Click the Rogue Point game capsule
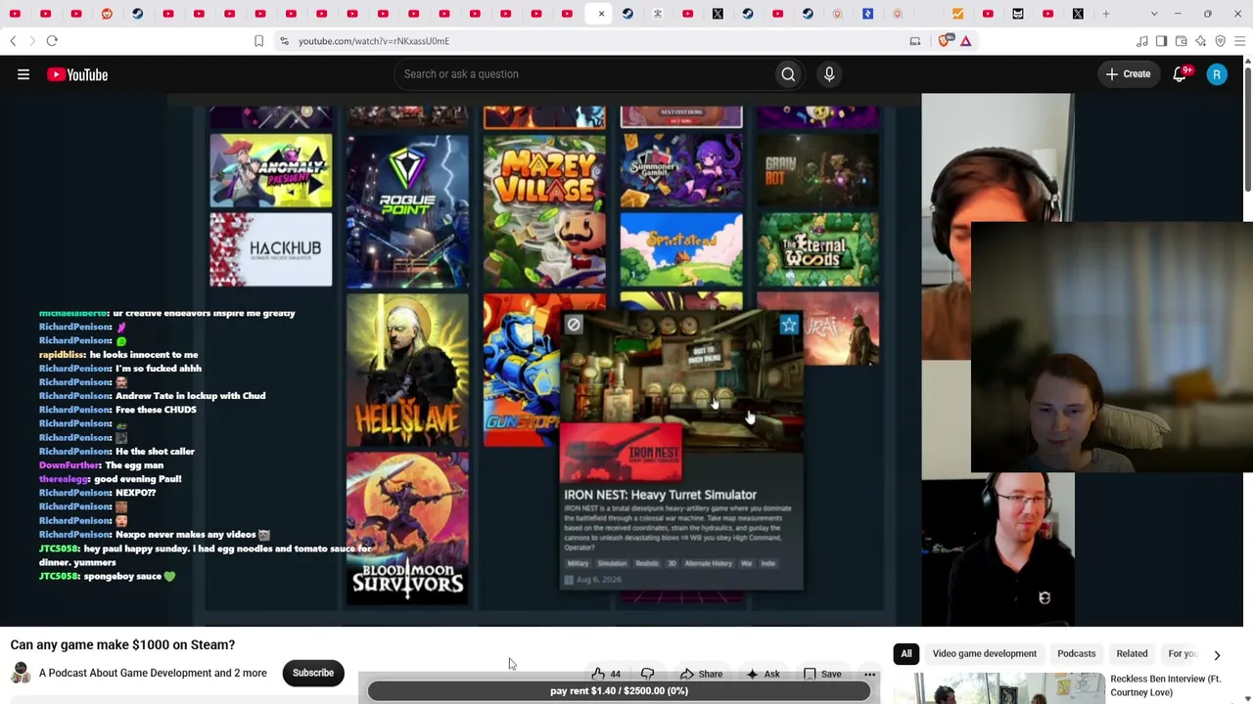This screenshot has width=1253, height=704. point(407,211)
